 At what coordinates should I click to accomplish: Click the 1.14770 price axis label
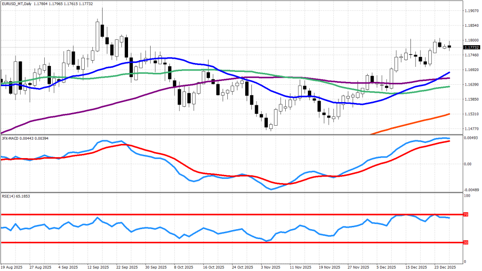[471, 128]
